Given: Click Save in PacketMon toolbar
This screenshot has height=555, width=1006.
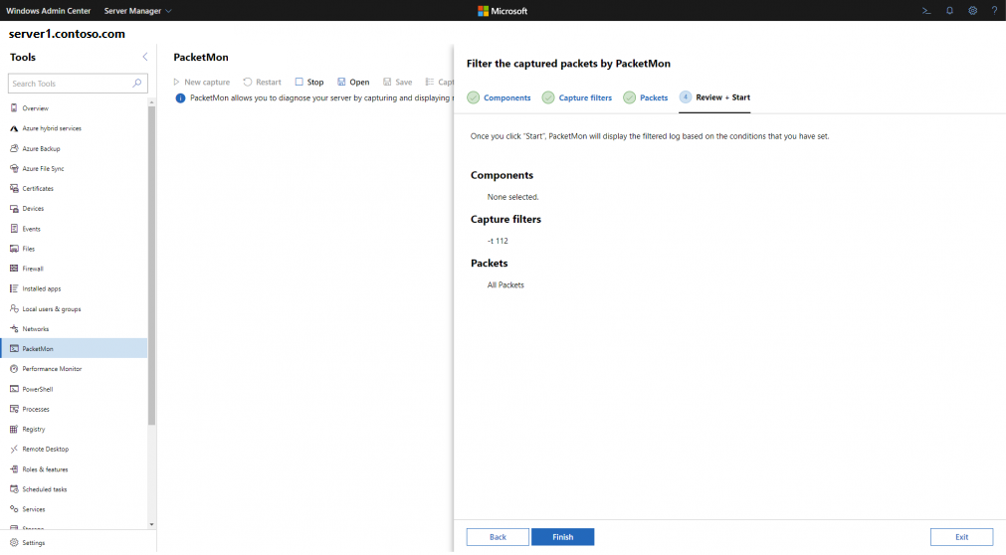Looking at the screenshot, I should pyautogui.click(x=397, y=83).
